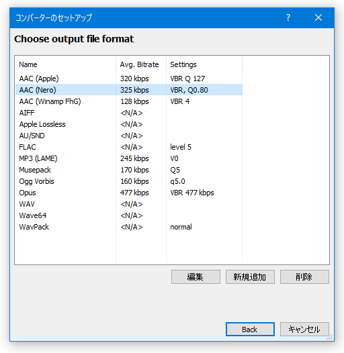Select the AIFF output format
The image size is (344, 353).
(x=129, y=113)
